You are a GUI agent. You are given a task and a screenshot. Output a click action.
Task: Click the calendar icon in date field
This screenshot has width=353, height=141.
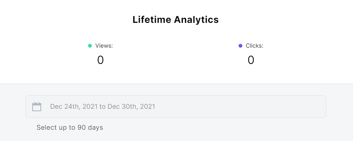(x=37, y=107)
